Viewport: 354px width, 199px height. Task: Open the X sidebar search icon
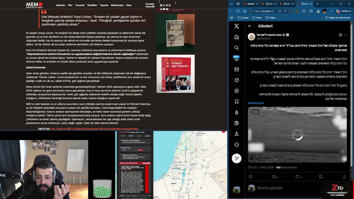236,48
